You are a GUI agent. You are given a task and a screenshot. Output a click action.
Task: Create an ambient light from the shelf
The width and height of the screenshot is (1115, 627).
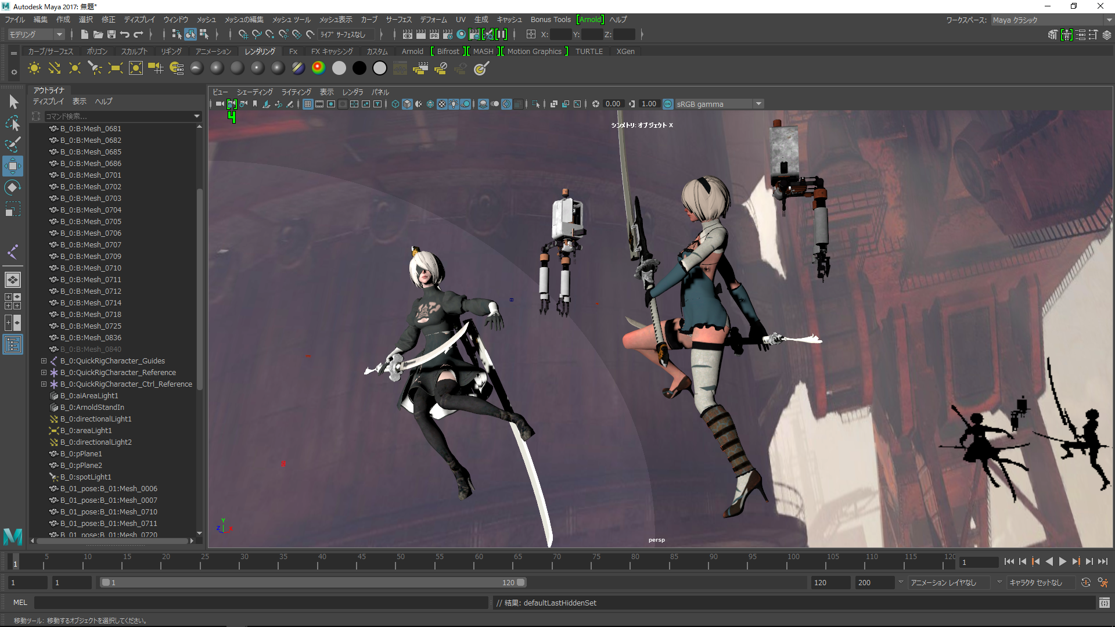pos(34,69)
